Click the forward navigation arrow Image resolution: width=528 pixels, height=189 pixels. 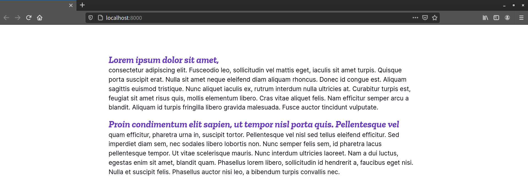pos(18,18)
